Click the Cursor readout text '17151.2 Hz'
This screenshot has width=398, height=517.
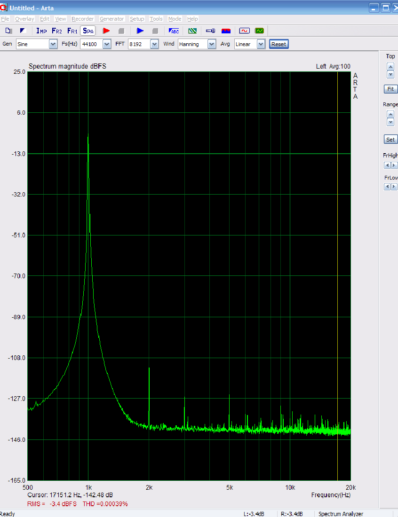(x=64, y=495)
